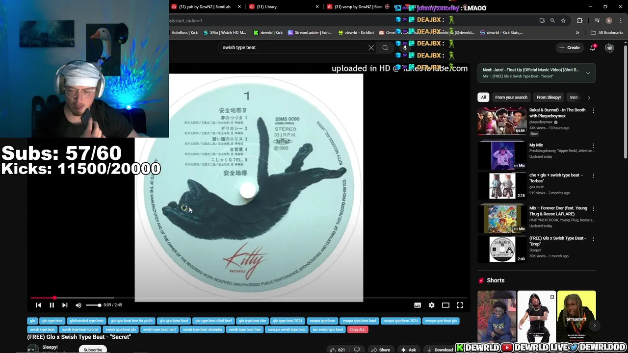Click the 'glo type beat chief keef' tag

click(x=213, y=321)
